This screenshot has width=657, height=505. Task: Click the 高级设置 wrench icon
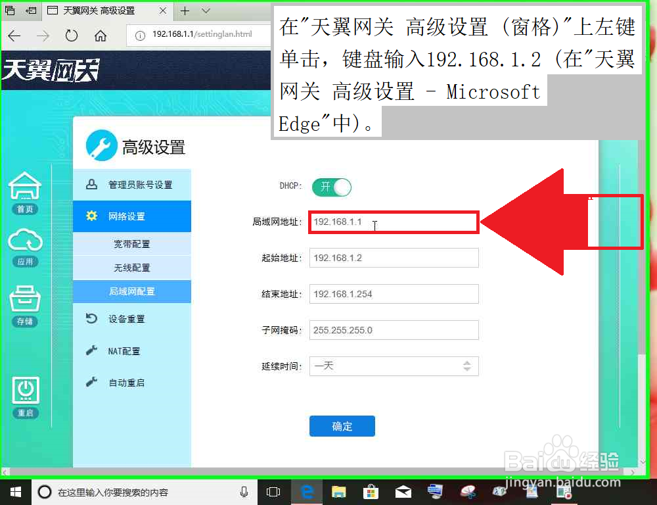pyautogui.click(x=101, y=146)
